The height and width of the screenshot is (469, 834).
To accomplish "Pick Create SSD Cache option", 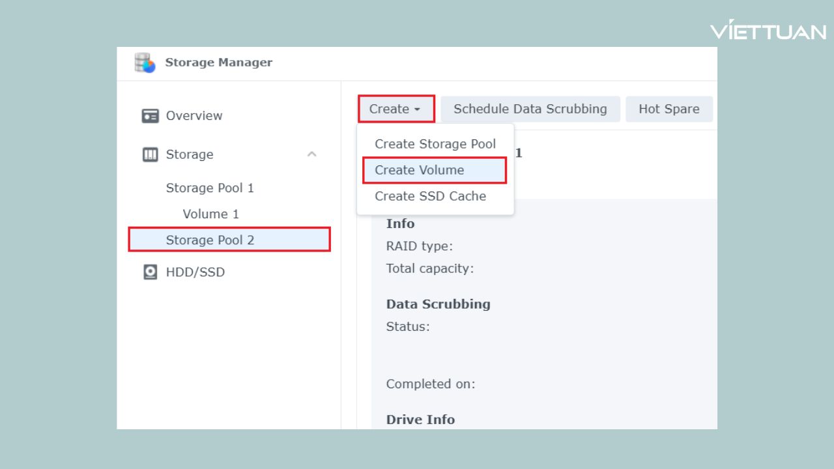I will (x=430, y=196).
